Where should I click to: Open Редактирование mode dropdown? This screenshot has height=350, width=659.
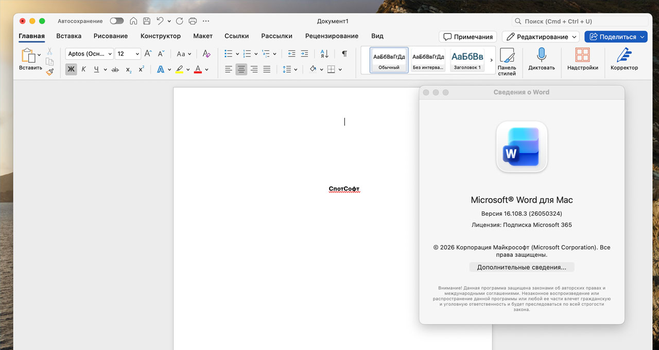(541, 37)
